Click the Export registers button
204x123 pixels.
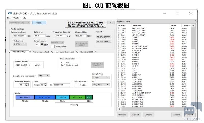[176, 115]
